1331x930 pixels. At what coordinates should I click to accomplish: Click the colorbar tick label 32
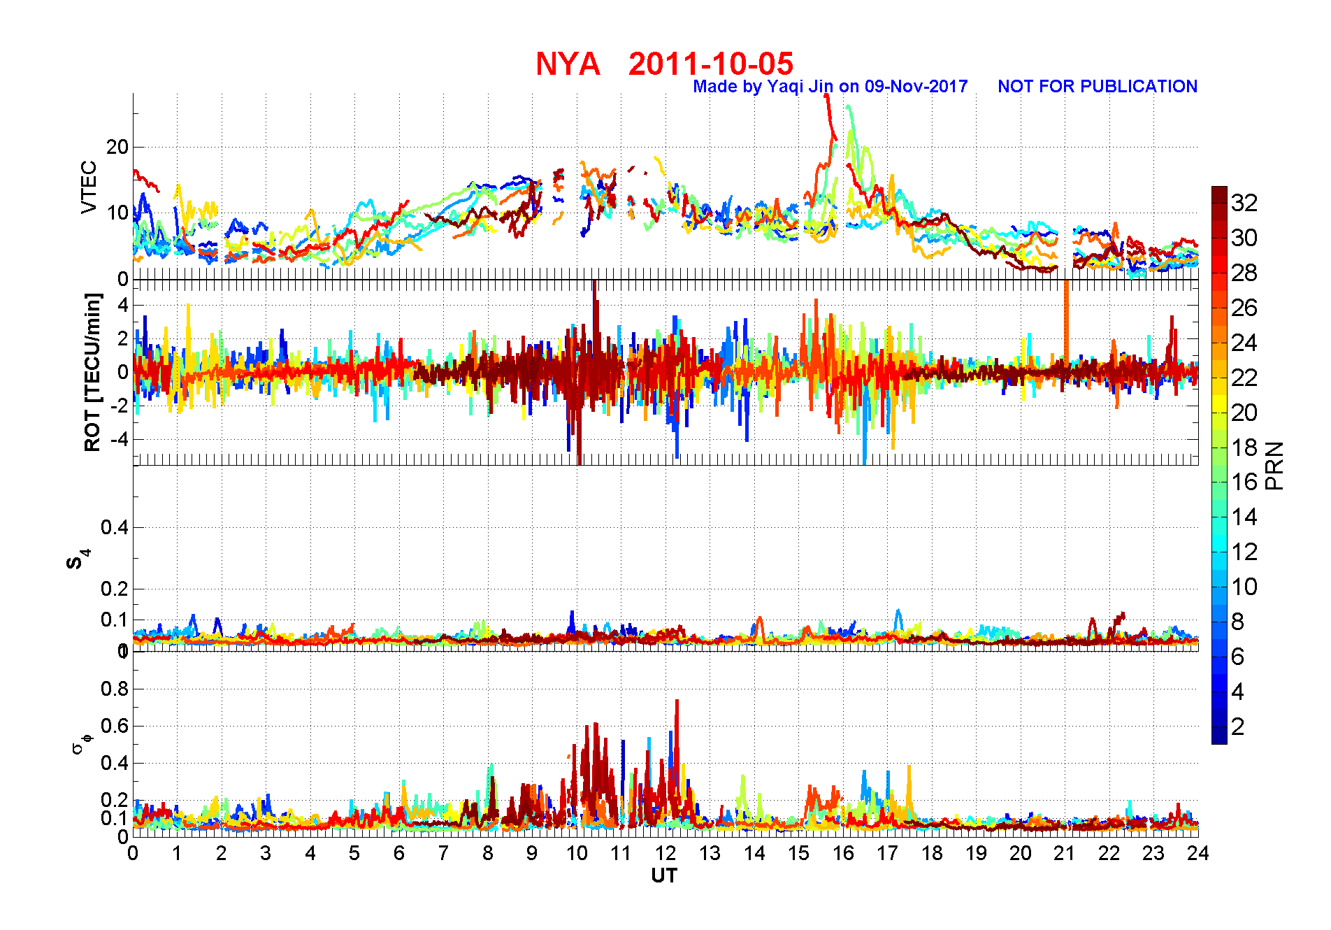(x=1244, y=203)
